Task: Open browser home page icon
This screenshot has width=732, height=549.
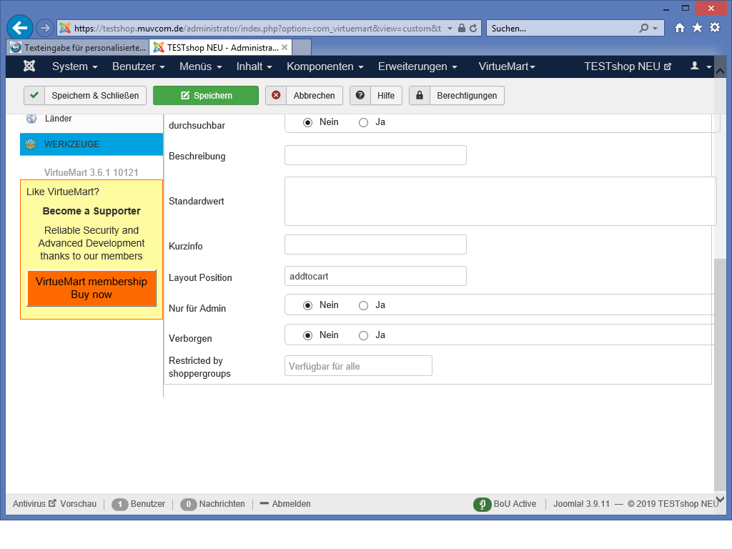Action: [x=680, y=28]
